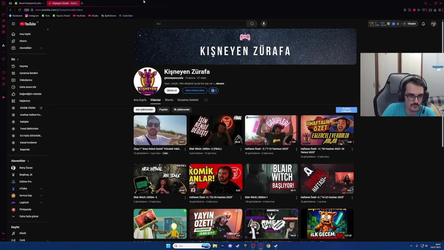444x250 pixels.
Task: Open Daha sonra izle
Action: 28,87
